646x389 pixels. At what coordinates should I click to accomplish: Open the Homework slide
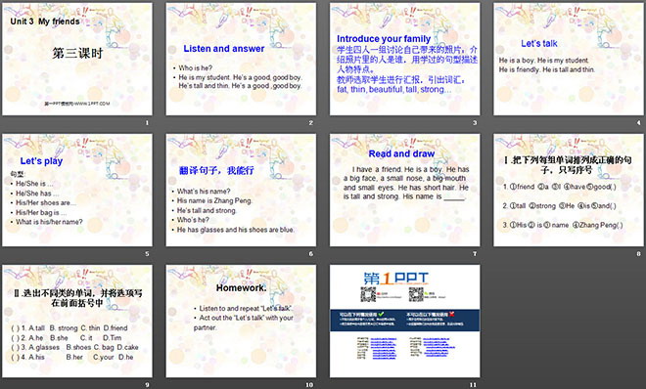click(x=241, y=322)
